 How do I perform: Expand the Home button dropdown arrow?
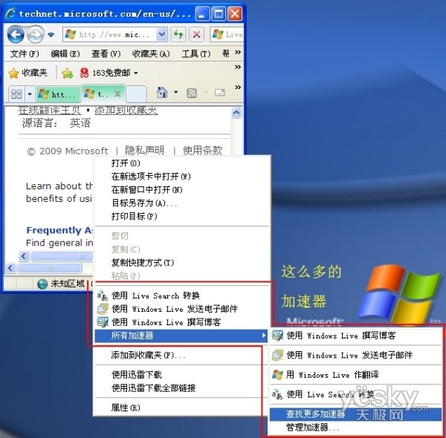[175, 92]
